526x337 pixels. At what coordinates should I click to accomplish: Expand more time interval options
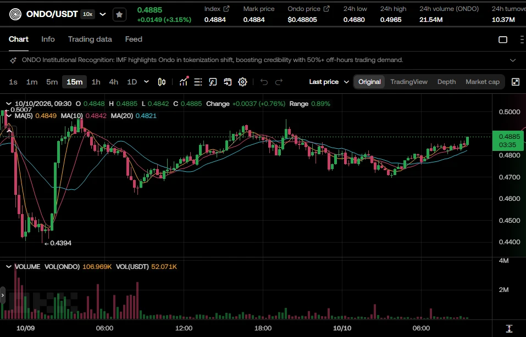click(x=146, y=82)
